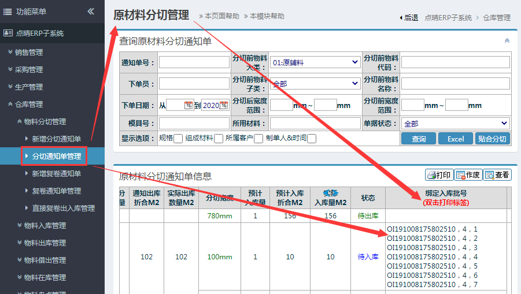Collapse the query panel using top-right chevron
Viewport: 521px width, 294px height.
point(507,41)
